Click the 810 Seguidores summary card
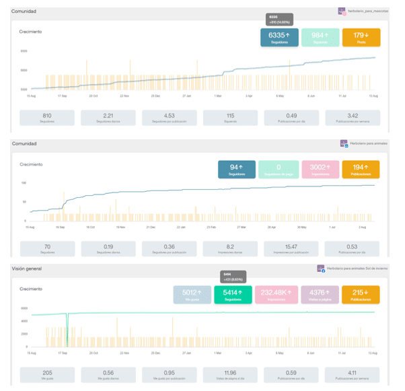This screenshot has height=391, width=405. coord(47,118)
